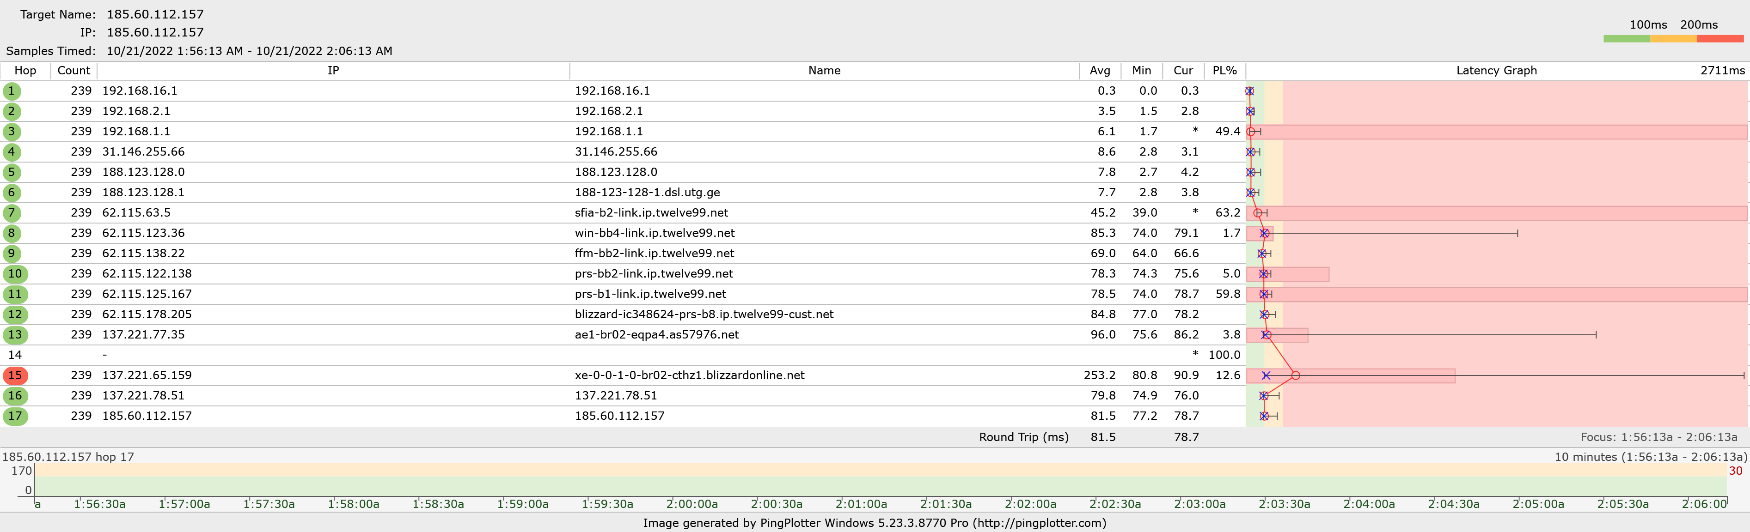Click the Cur column header

click(1183, 71)
